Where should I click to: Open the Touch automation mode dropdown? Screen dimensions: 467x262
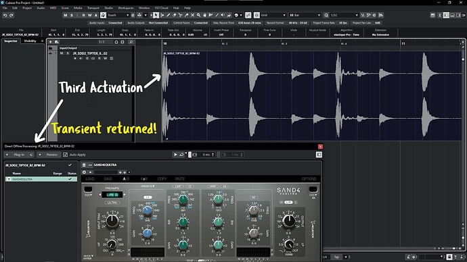[118, 15]
